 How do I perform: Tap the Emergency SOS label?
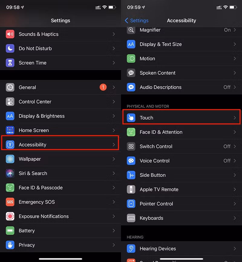click(37, 202)
